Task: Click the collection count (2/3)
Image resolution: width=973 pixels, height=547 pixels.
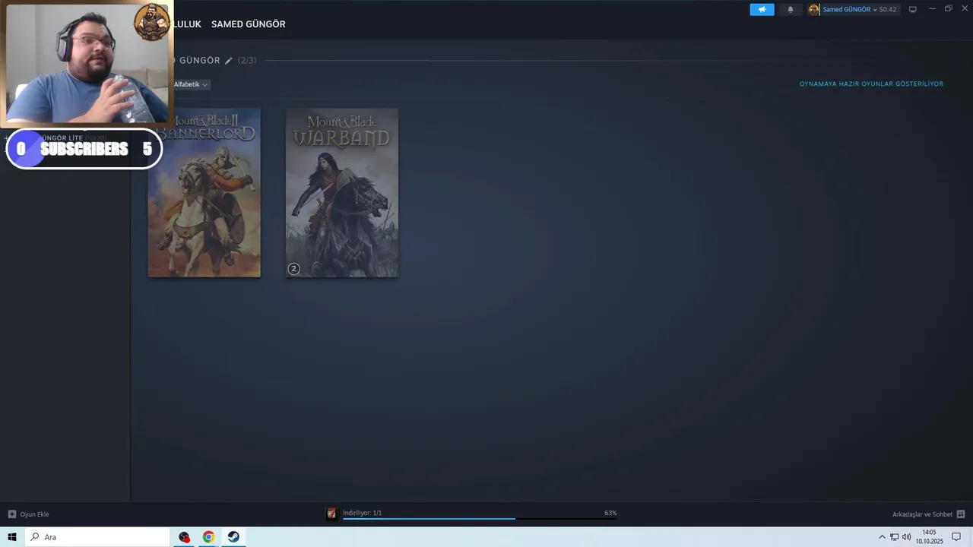Action: click(247, 61)
